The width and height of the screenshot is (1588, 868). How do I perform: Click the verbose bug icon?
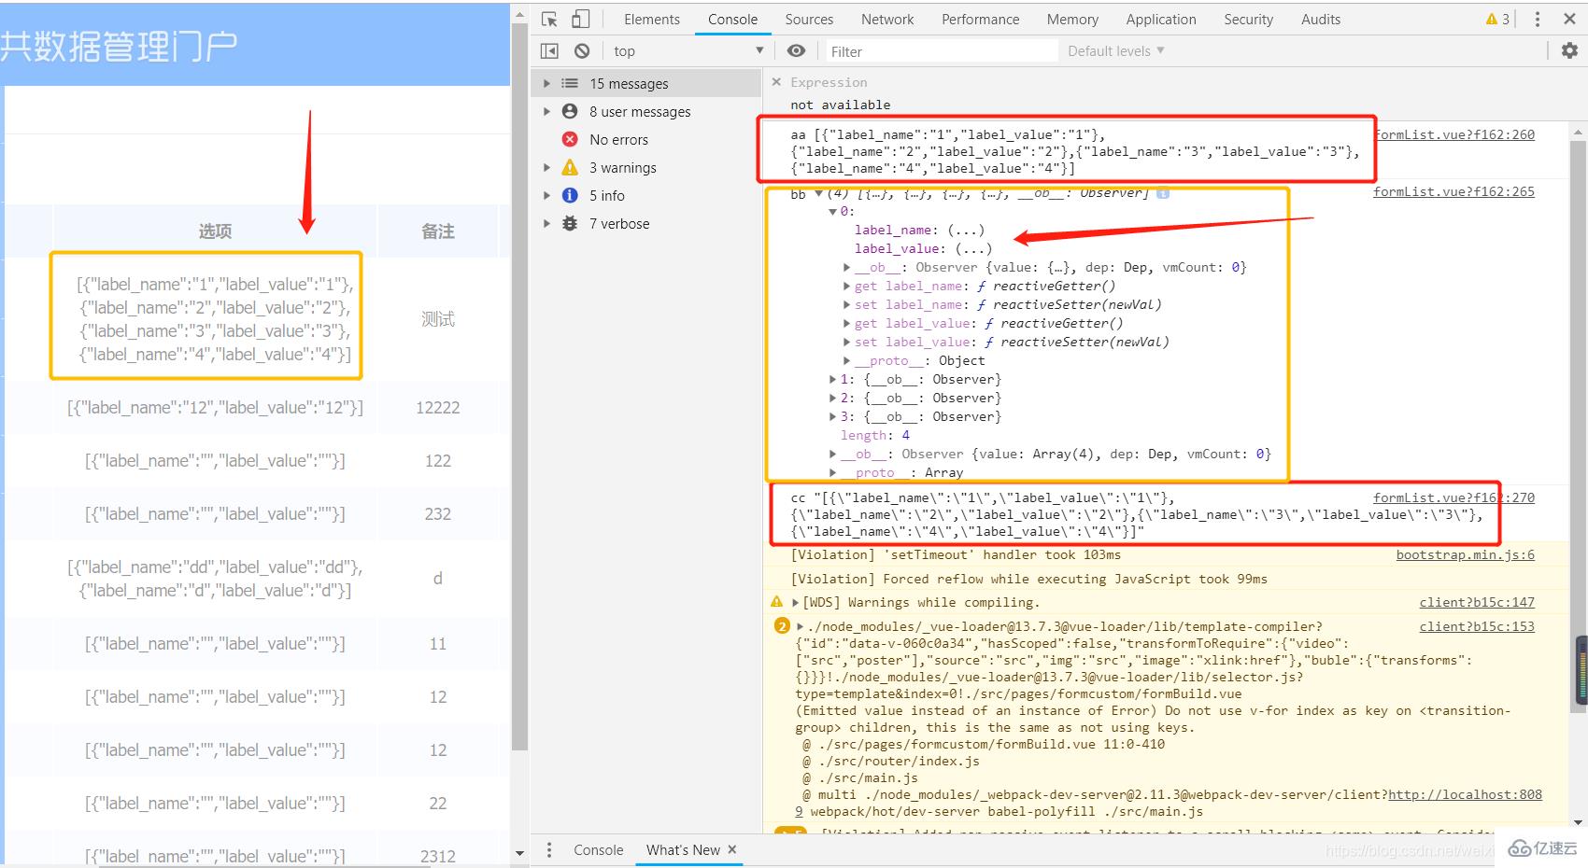pyautogui.click(x=570, y=223)
